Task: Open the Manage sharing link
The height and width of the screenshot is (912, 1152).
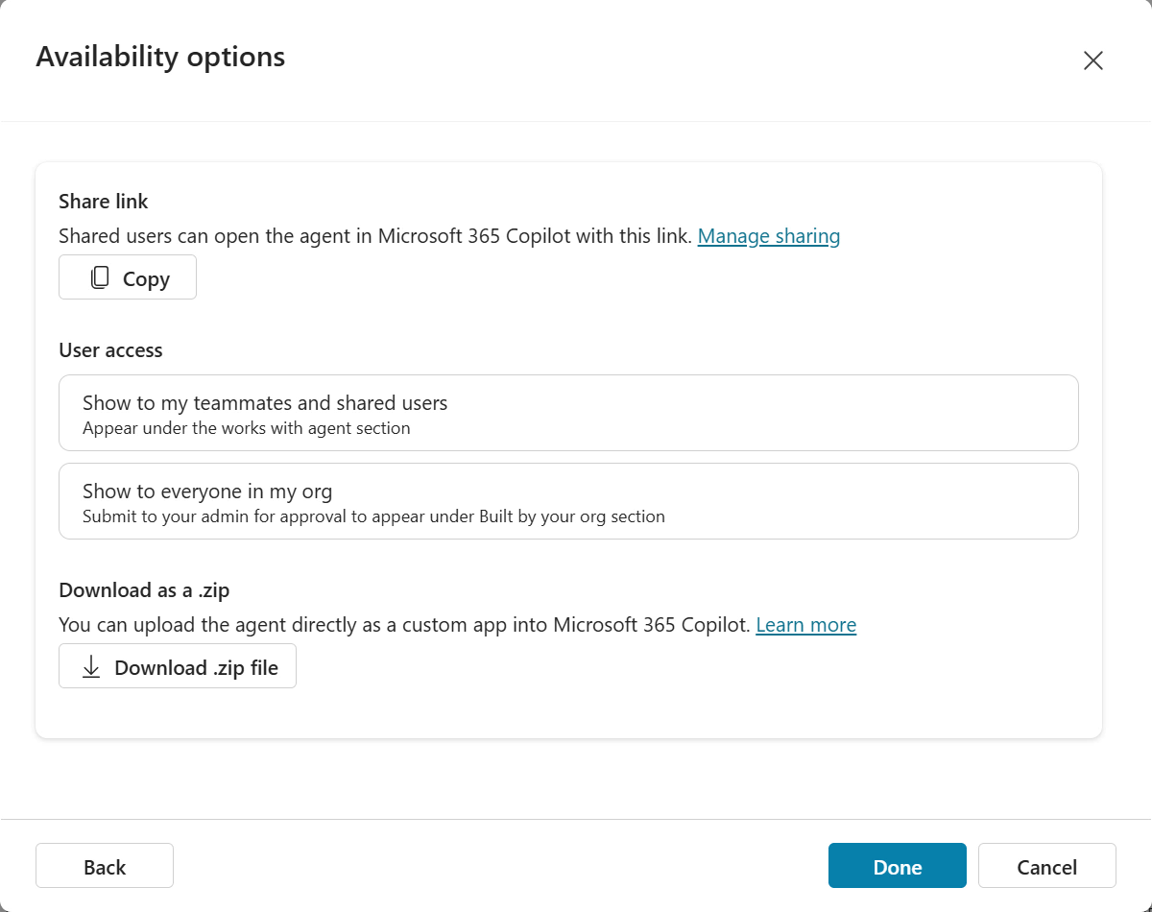Action: 768,235
